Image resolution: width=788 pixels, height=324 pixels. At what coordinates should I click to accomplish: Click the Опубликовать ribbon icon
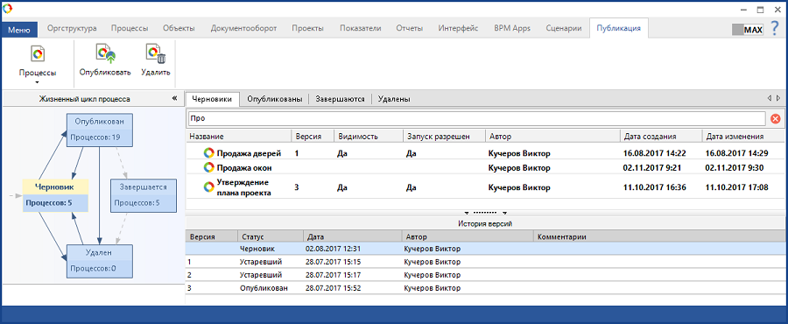[x=105, y=53]
